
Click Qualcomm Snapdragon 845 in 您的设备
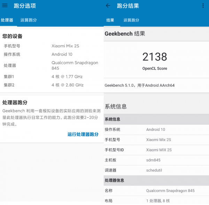(x=75, y=65)
